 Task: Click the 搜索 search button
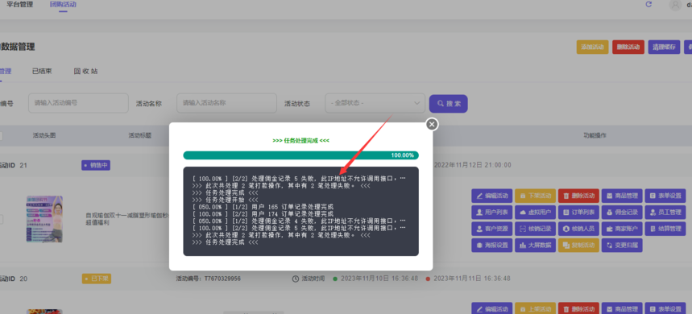coord(449,104)
